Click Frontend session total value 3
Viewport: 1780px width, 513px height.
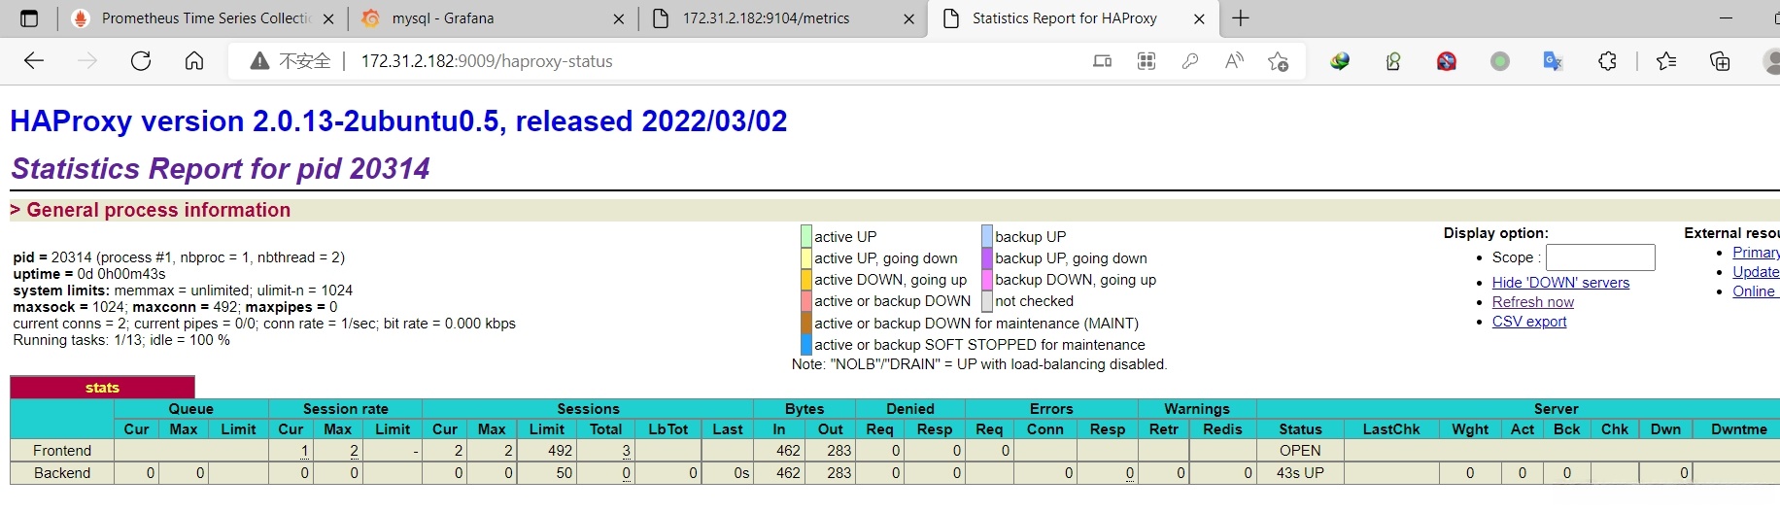[x=627, y=451]
